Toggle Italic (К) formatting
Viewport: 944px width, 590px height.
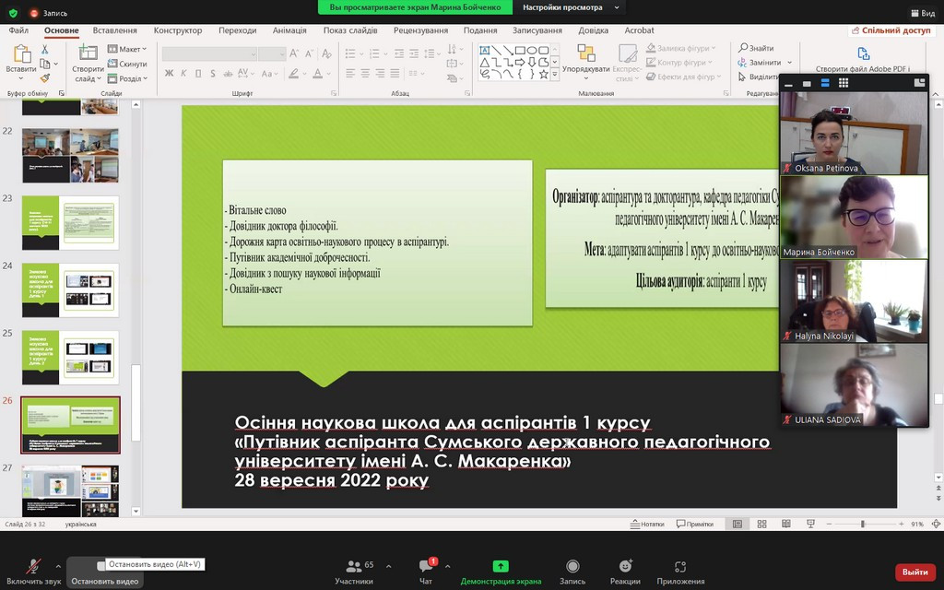pyautogui.click(x=183, y=74)
